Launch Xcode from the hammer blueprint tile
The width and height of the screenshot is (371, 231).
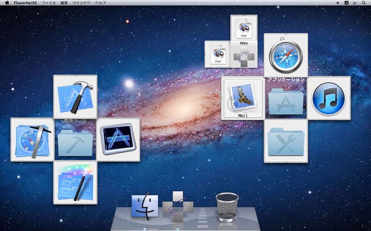(x=75, y=97)
